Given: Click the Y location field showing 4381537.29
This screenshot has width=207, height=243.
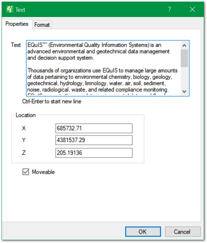Looking at the screenshot, I should tap(94, 140).
